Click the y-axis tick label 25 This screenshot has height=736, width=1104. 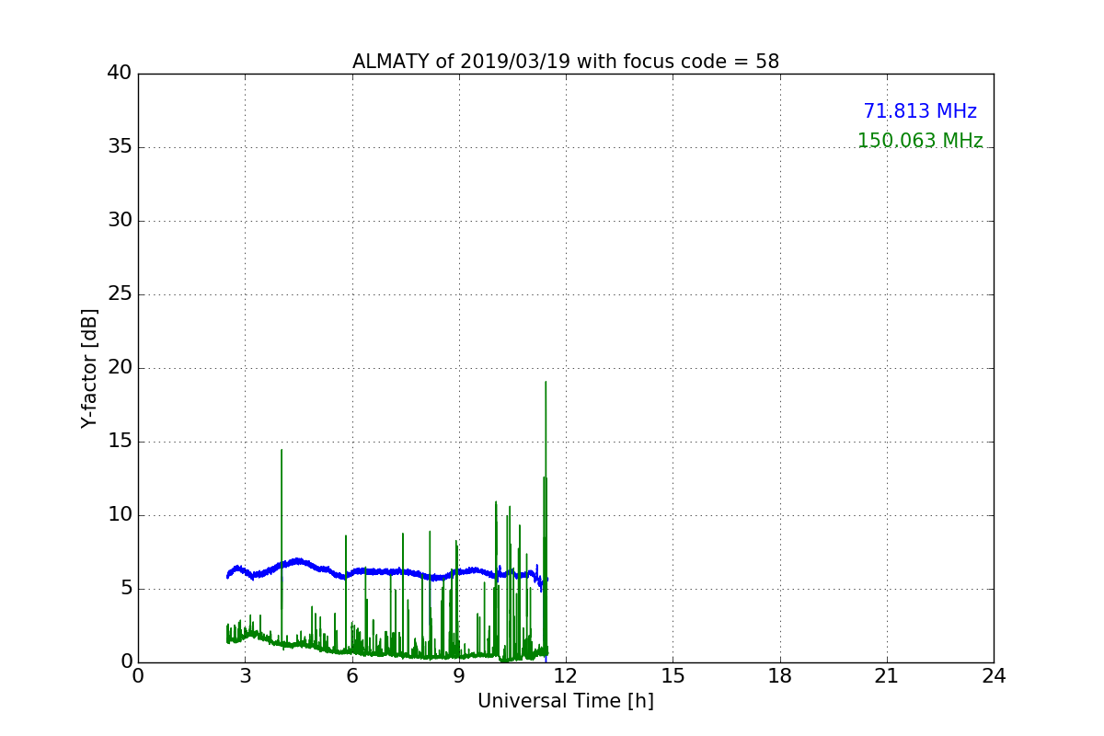[120, 294]
